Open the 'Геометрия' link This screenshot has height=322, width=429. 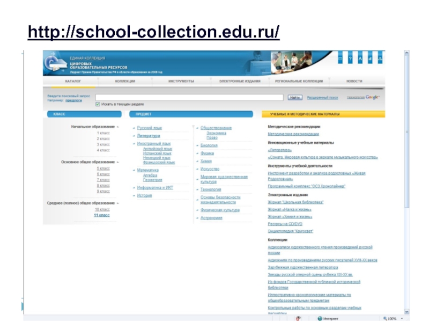tap(153, 180)
